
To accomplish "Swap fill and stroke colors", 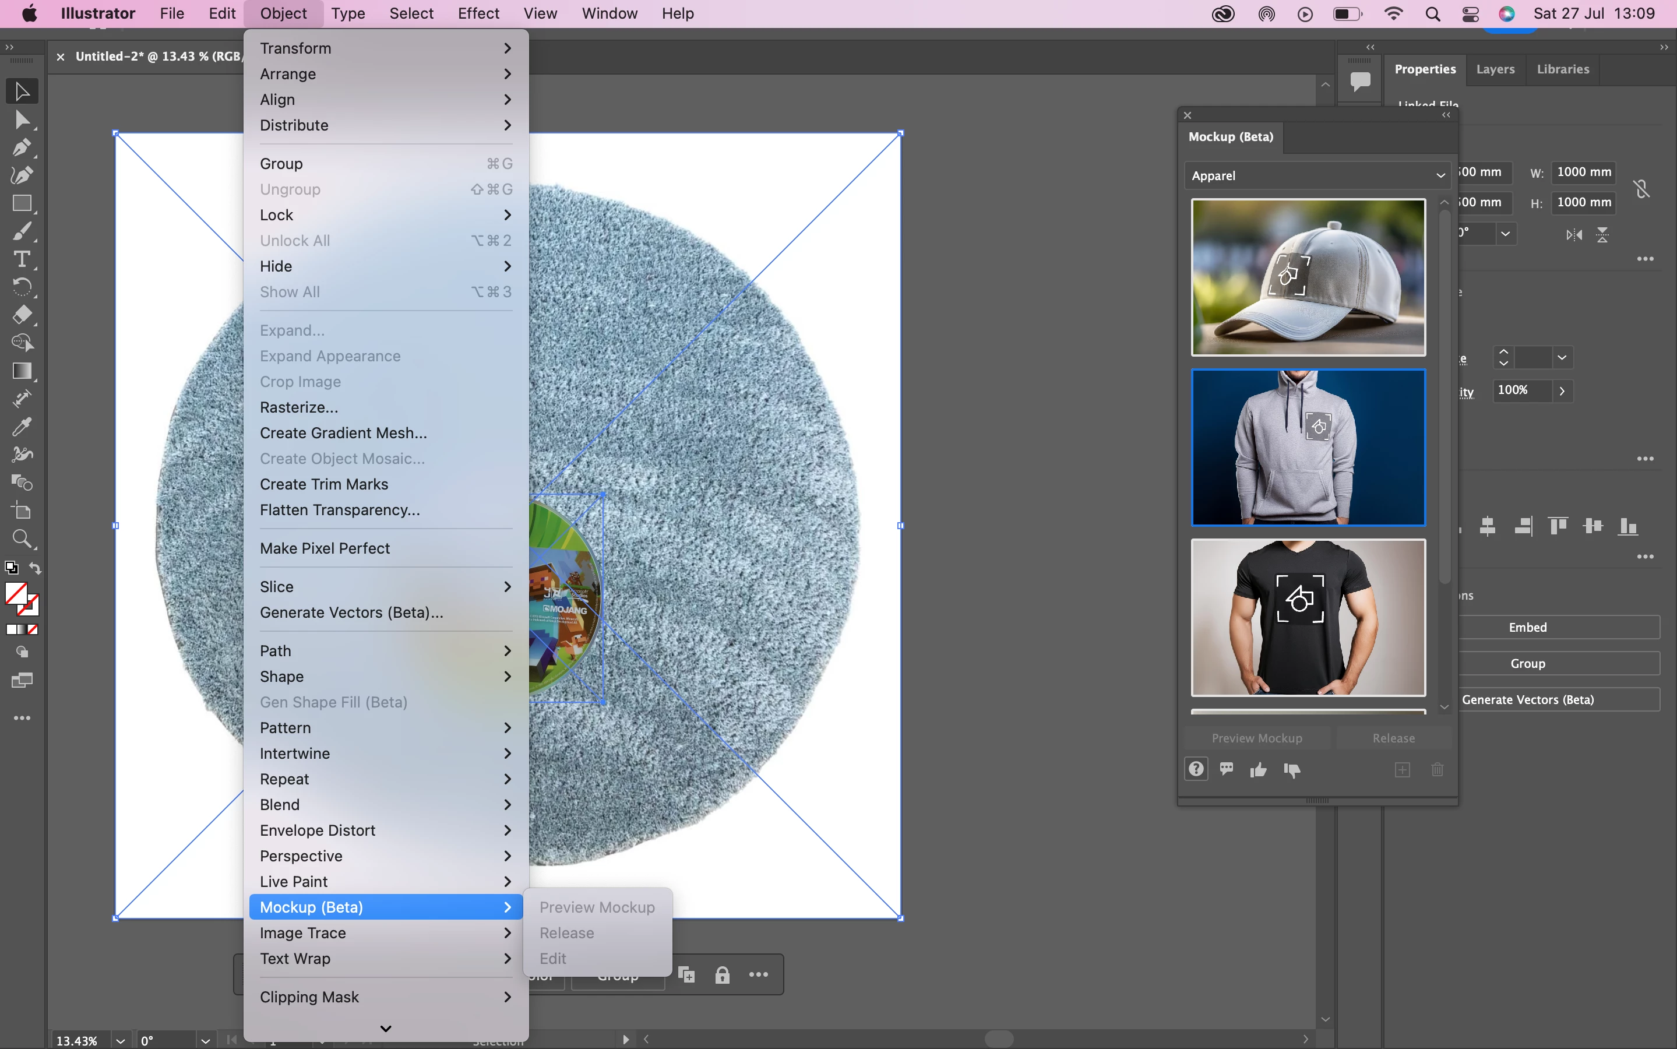I will click(36, 568).
